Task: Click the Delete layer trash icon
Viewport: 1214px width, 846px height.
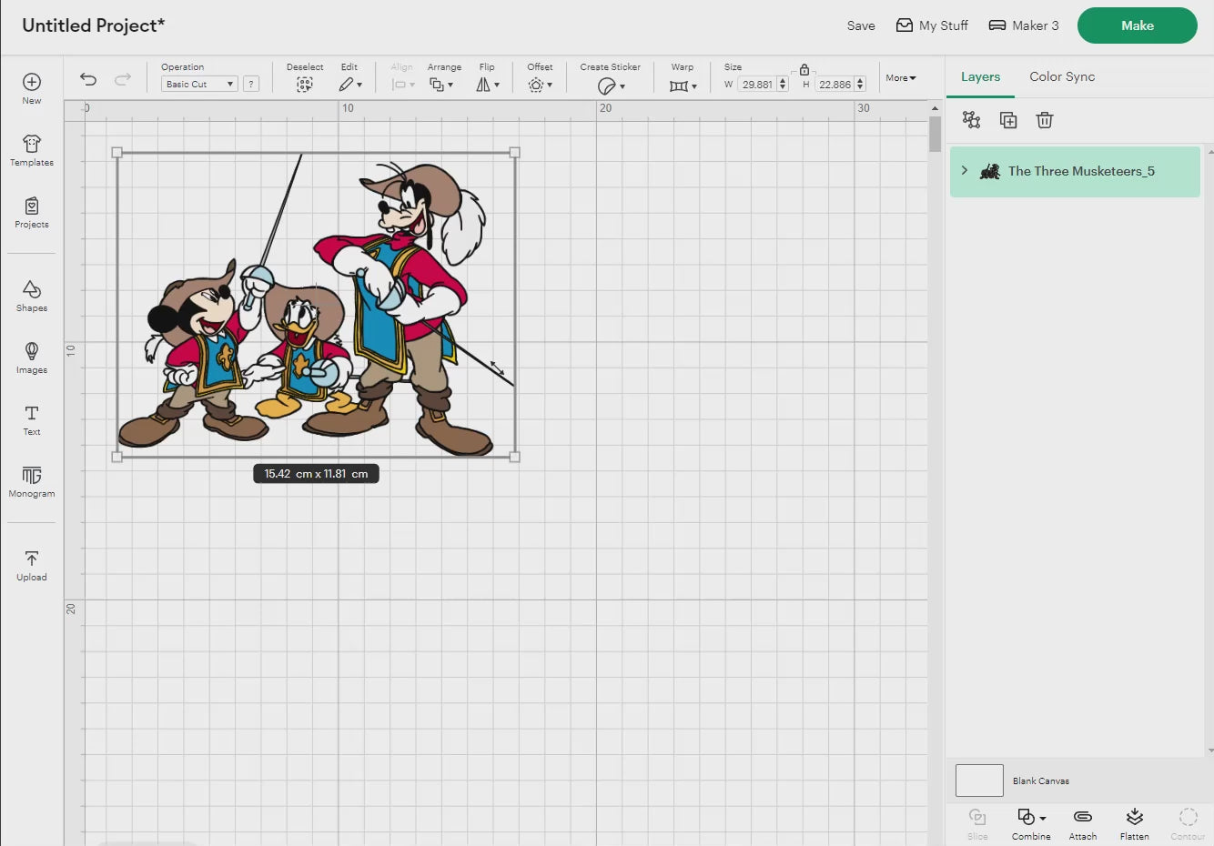Action: pos(1045,120)
